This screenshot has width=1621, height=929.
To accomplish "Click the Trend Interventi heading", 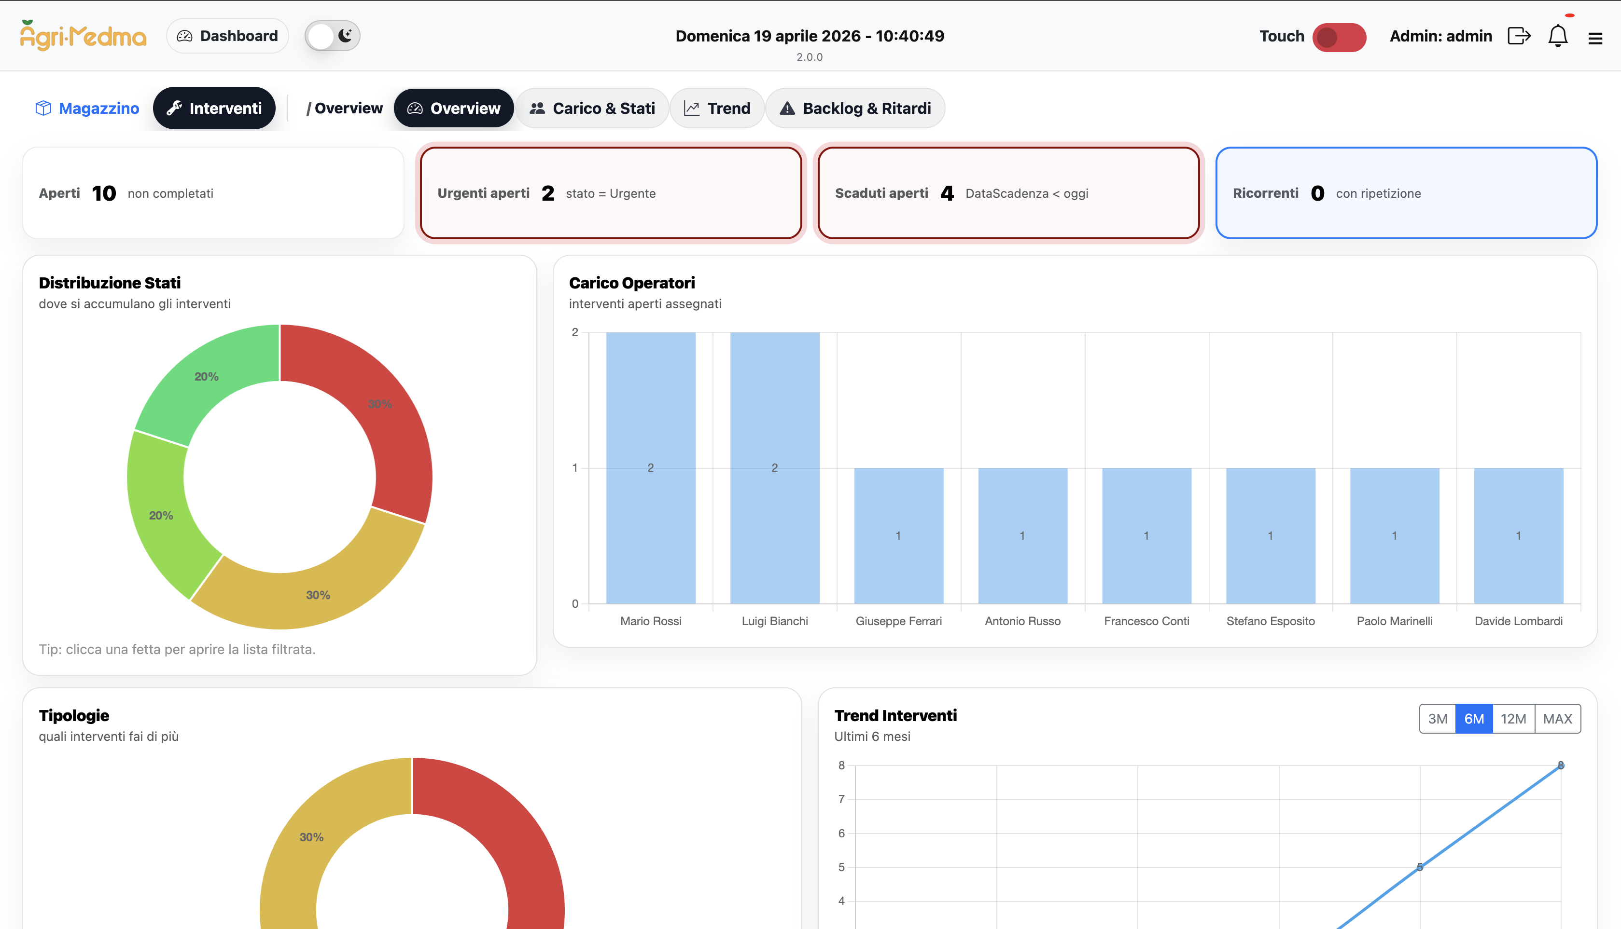I will pyautogui.click(x=895, y=715).
